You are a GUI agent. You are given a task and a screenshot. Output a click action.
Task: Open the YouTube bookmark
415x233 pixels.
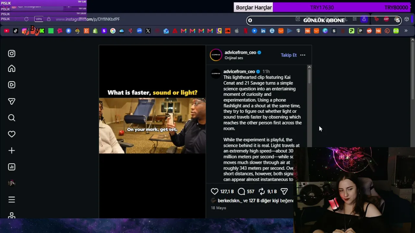(6, 31)
